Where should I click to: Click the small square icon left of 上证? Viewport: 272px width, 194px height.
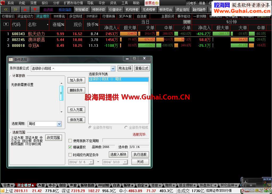point(2,191)
